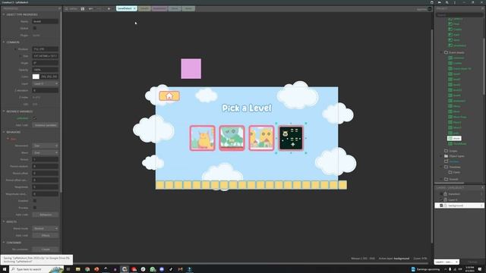The height and width of the screenshot is (273, 486).
Task: Open the Windows Start menu
Action: click(x=5, y=269)
